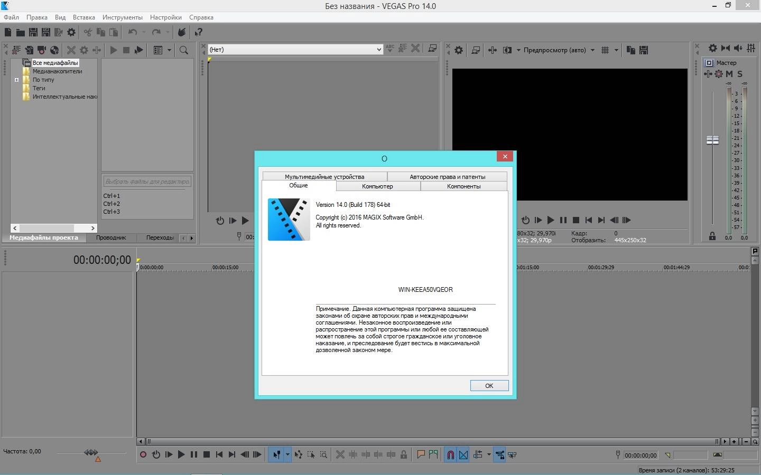Click OK in the About dialog
Screen dimensions: 761x475
click(489, 386)
